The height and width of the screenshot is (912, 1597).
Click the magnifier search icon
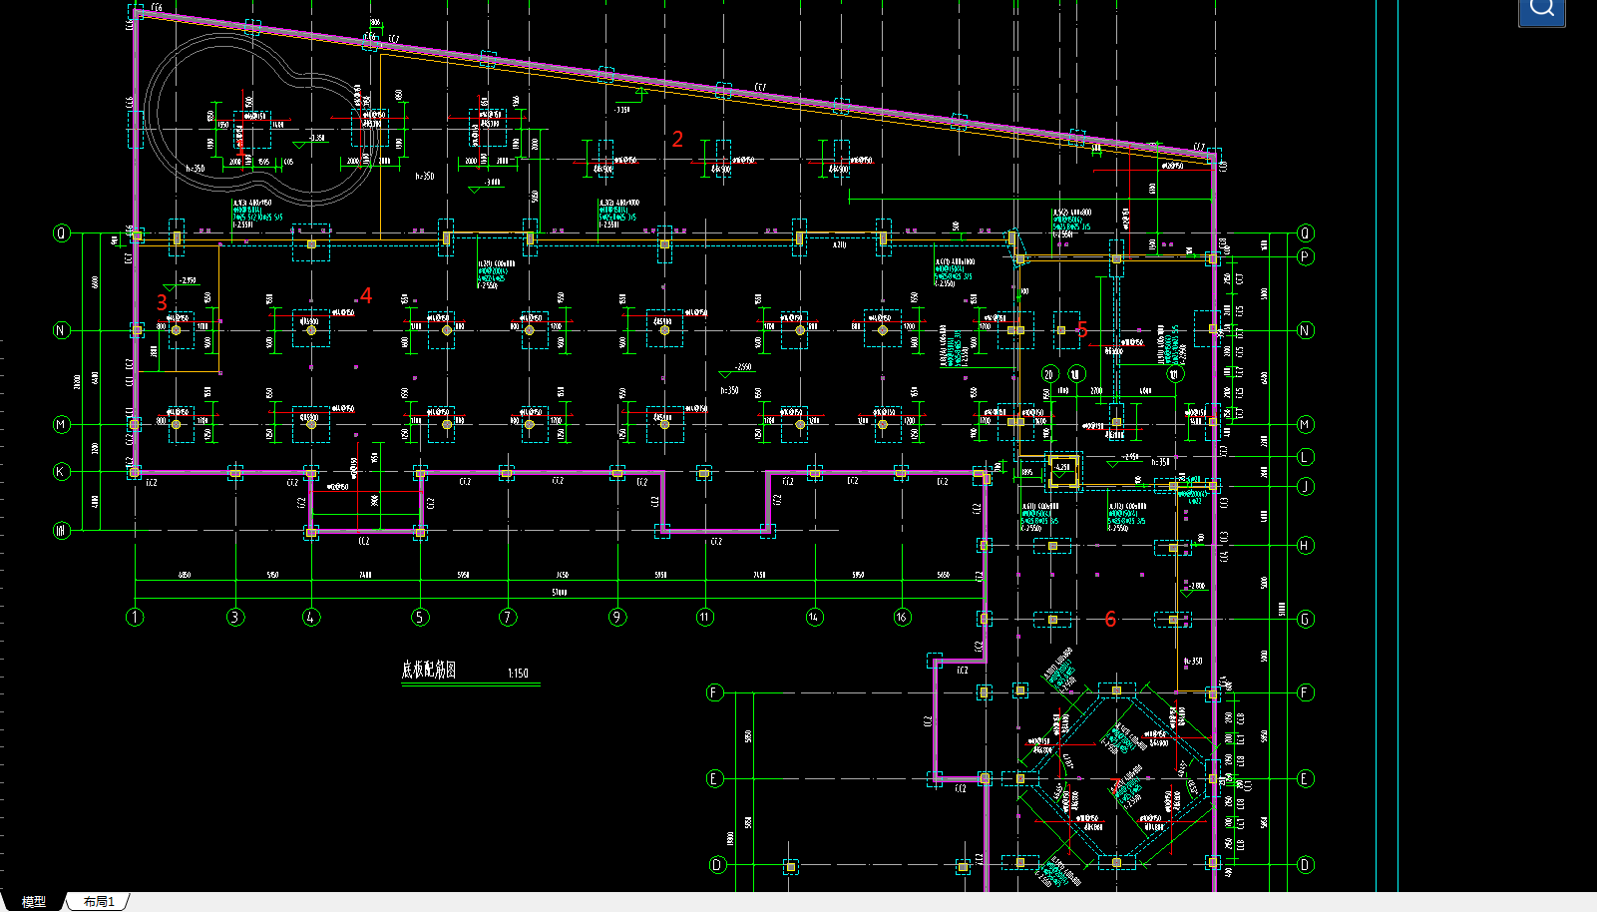pos(1541,10)
